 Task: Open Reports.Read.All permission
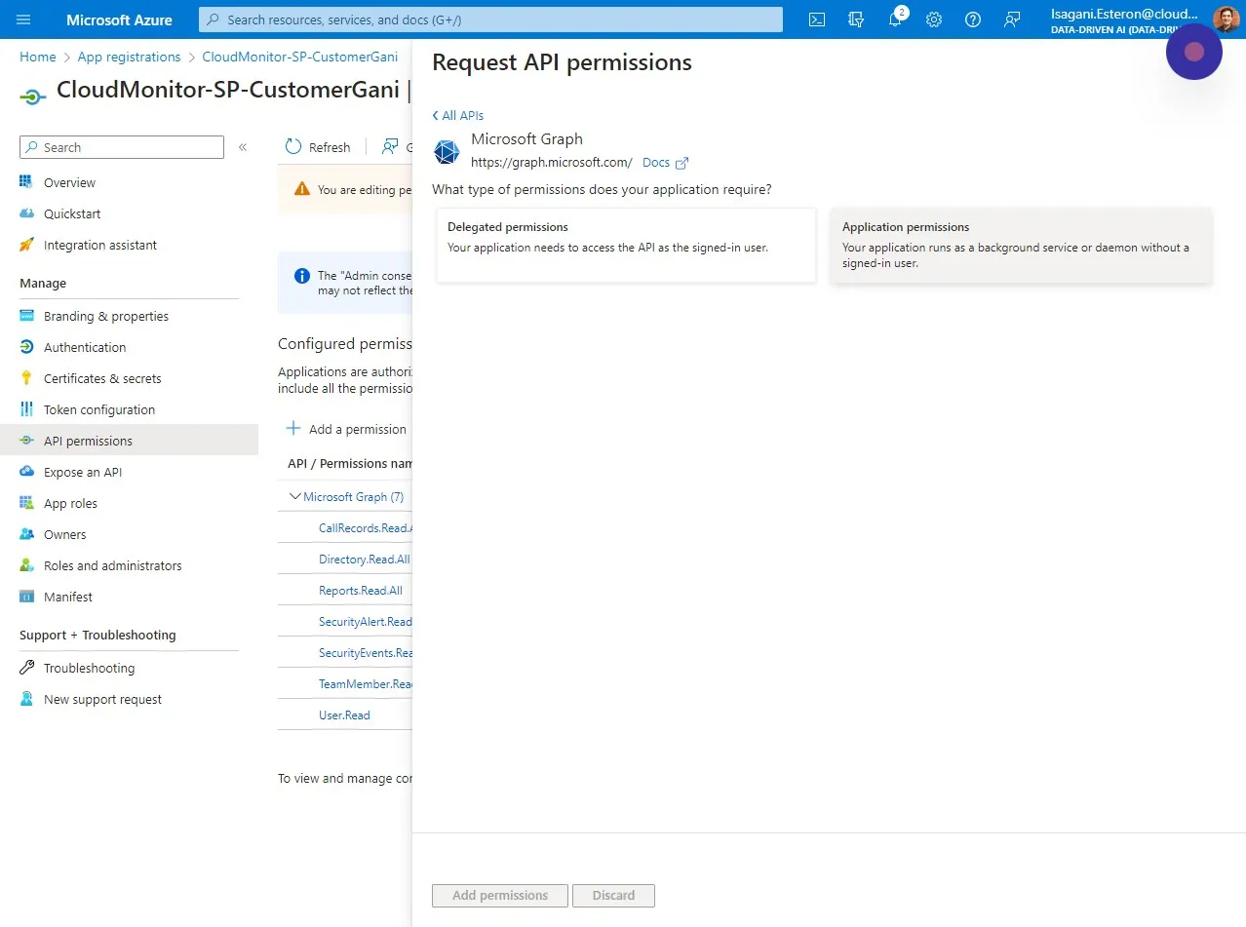pos(361,591)
